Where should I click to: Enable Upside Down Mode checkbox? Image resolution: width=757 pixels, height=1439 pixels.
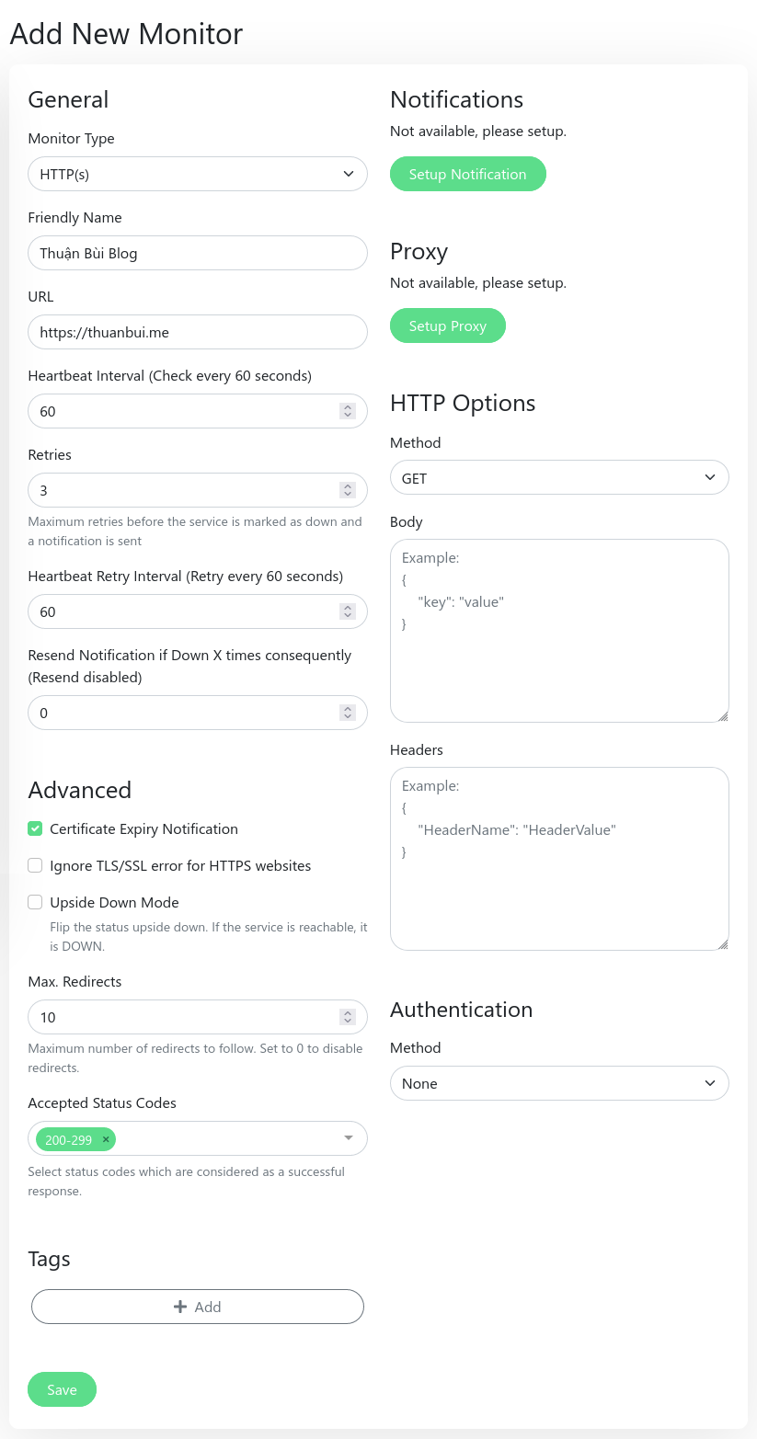tap(35, 902)
